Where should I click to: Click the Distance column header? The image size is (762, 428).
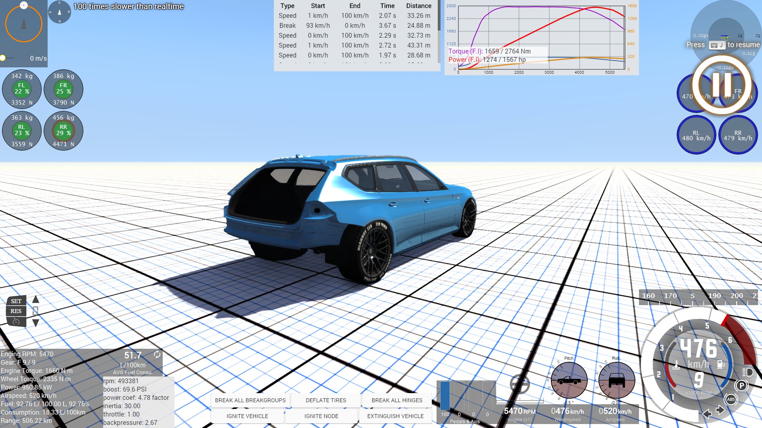click(419, 6)
